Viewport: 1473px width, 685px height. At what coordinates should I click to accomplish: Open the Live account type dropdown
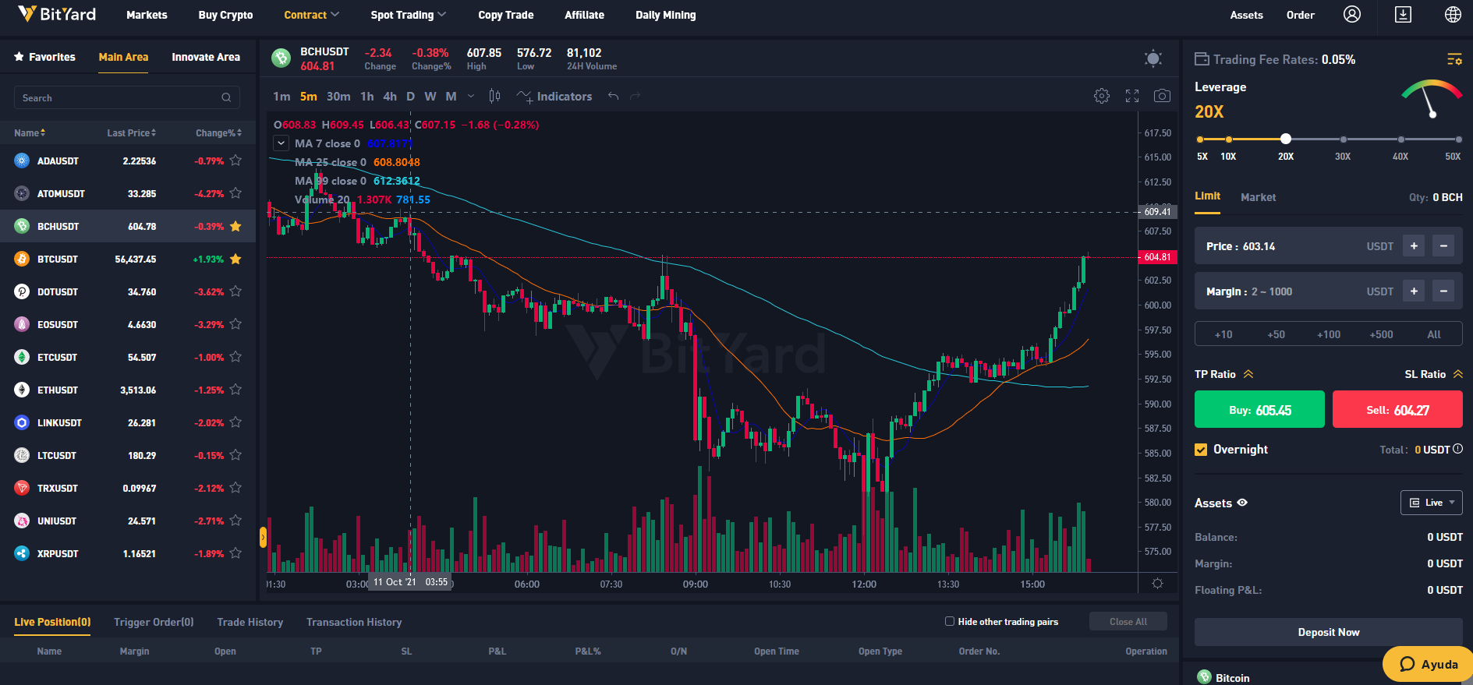pyautogui.click(x=1431, y=503)
